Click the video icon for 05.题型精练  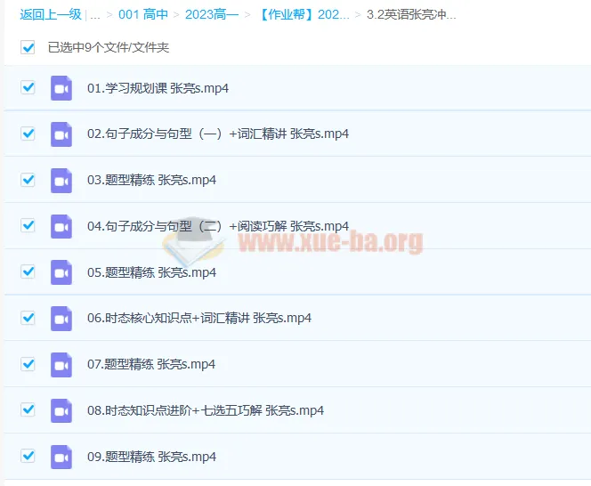pos(61,272)
